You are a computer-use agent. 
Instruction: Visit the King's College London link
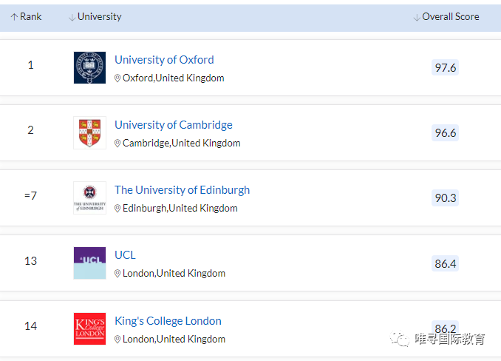click(168, 321)
